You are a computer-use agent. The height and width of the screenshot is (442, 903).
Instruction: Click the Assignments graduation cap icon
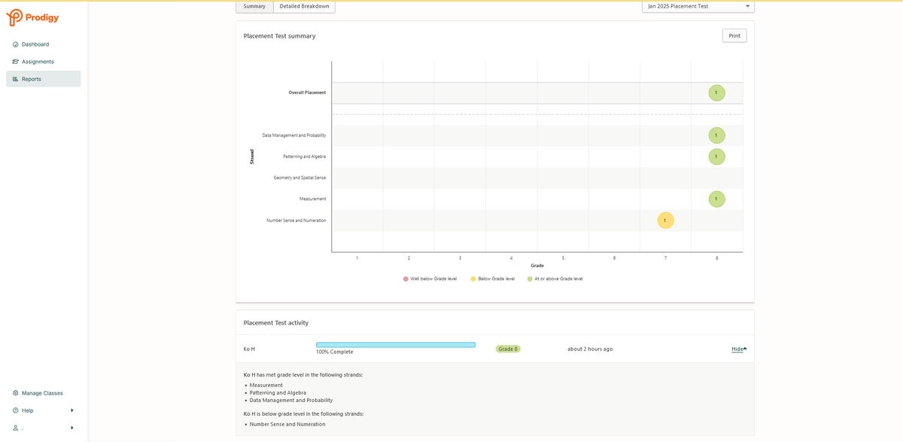(x=15, y=62)
